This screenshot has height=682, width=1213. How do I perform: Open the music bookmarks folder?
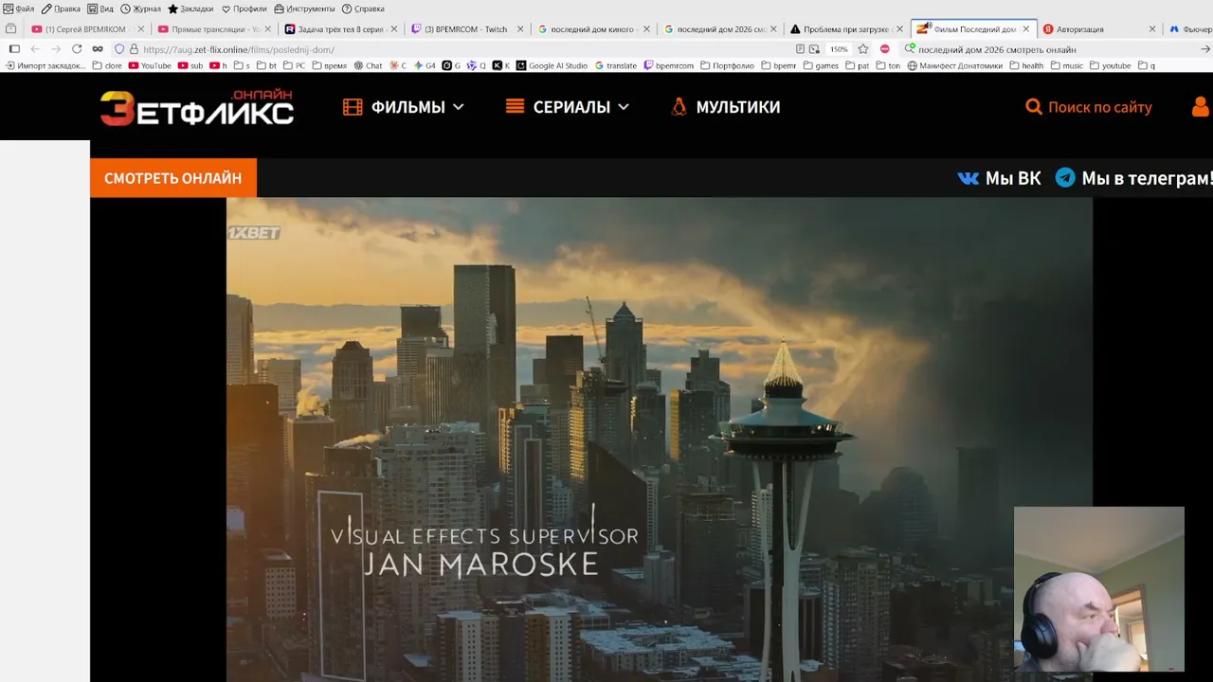click(x=1066, y=66)
